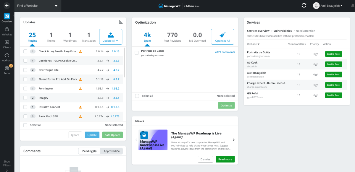Tick checkbox for Fluent Forms Pro Add On Pack
Screen dimensions: 355x172
point(25,79)
